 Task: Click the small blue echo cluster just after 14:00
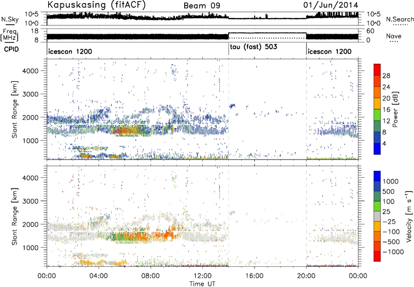pyautogui.click(x=232, y=106)
